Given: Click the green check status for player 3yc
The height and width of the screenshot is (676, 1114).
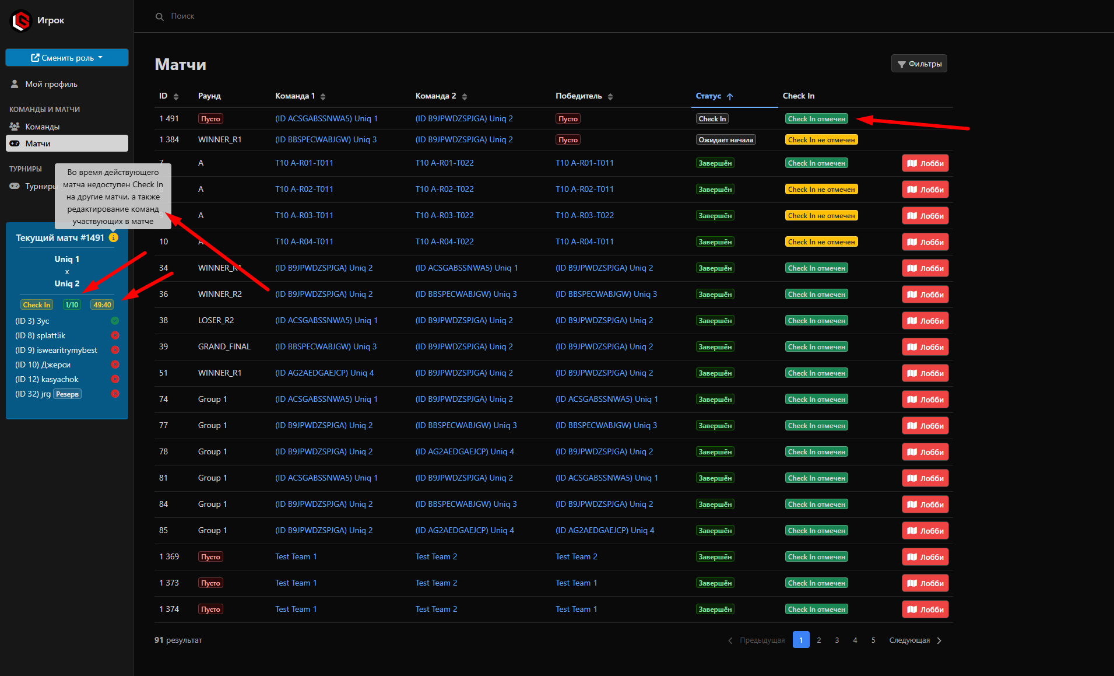Looking at the screenshot, I should [115, 321].
